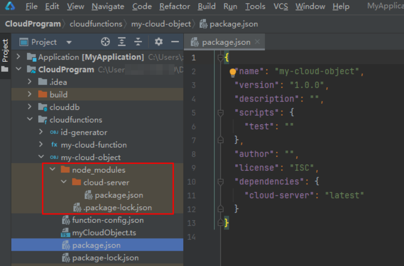
Task: Click the Expand All icon in Project panel
Action: pyautogui.click(x=122, y=42)
